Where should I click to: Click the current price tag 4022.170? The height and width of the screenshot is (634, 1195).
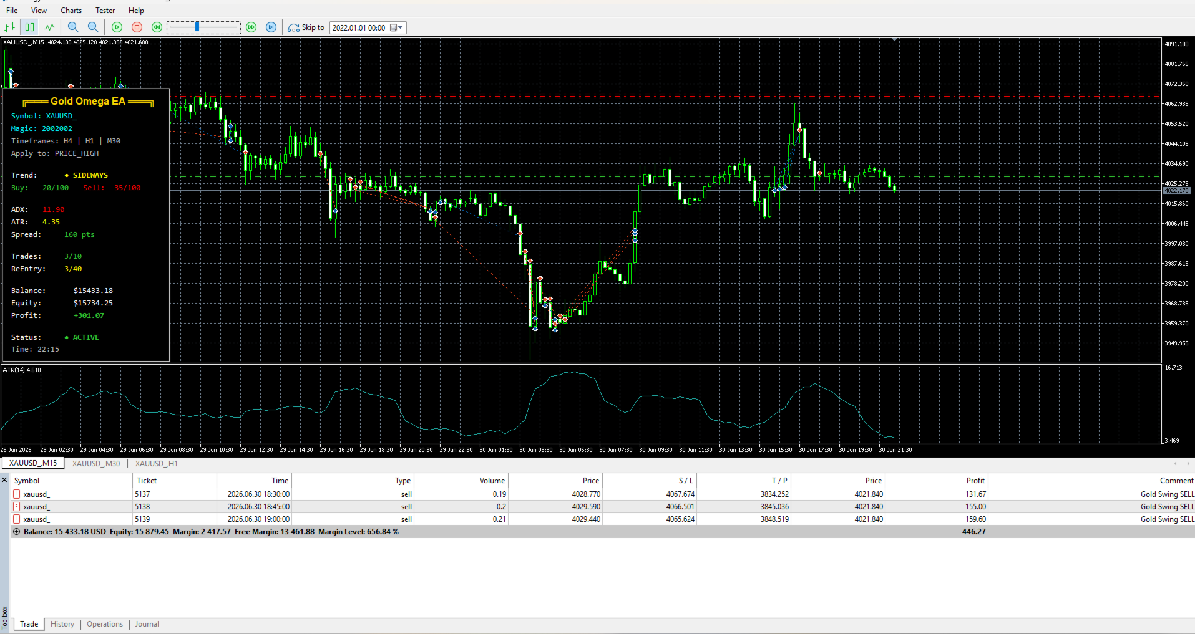1177,191
